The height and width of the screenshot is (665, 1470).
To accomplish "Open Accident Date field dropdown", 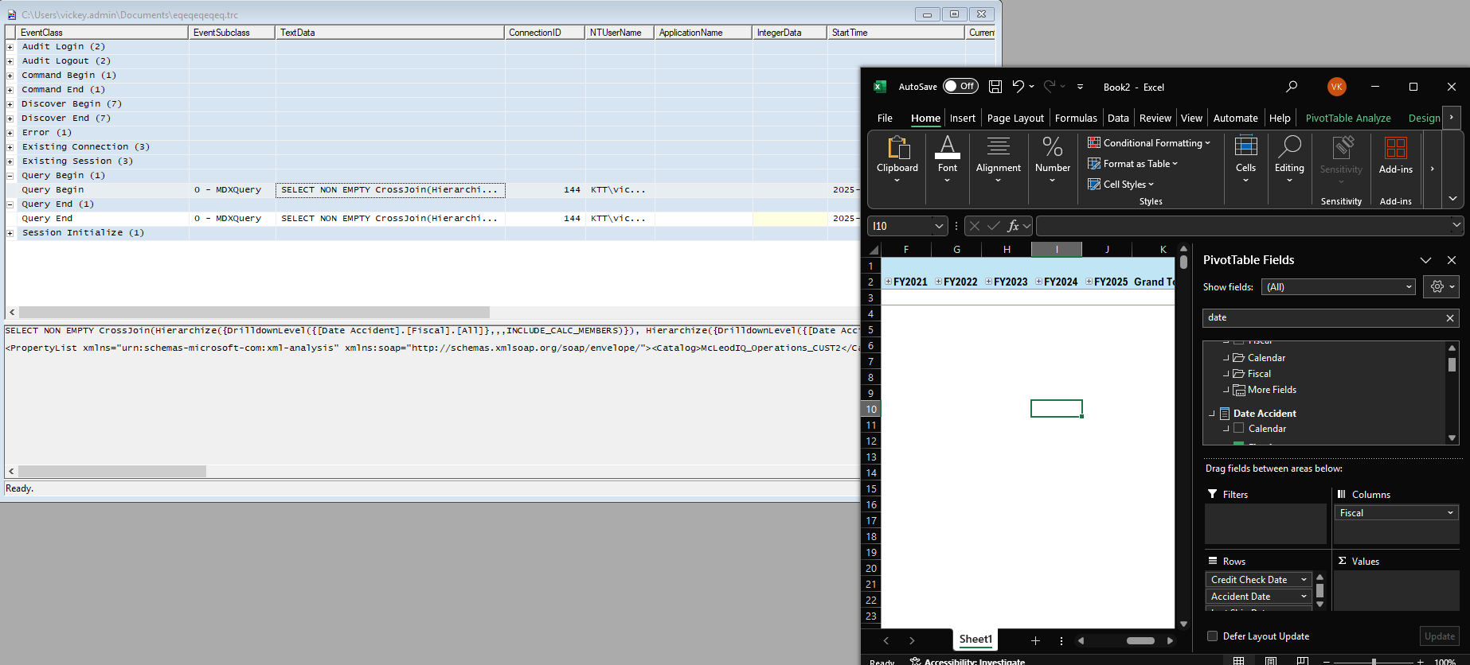I will click(x=1304, y=597).
